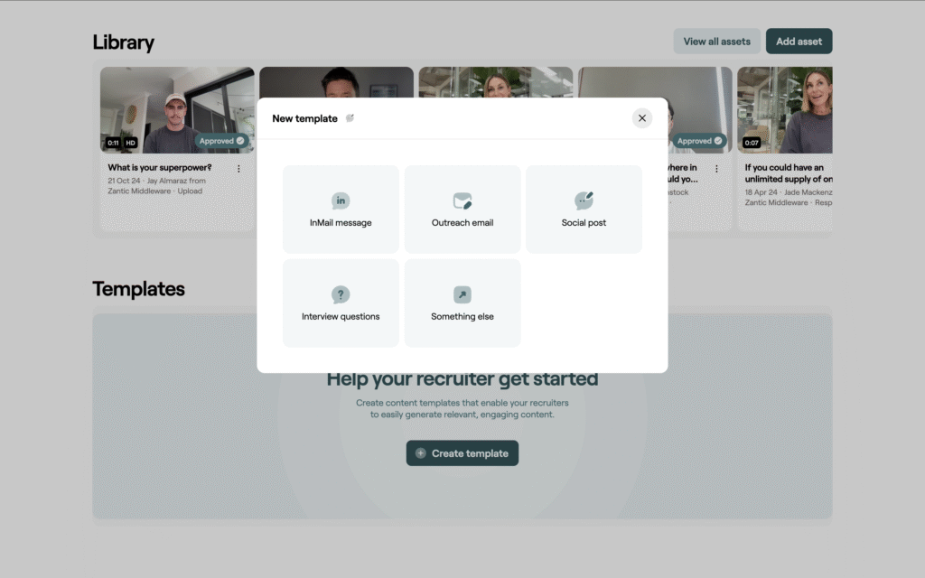
Task: Open three-dot menu for superpower video
Action: tap(238, 169)
